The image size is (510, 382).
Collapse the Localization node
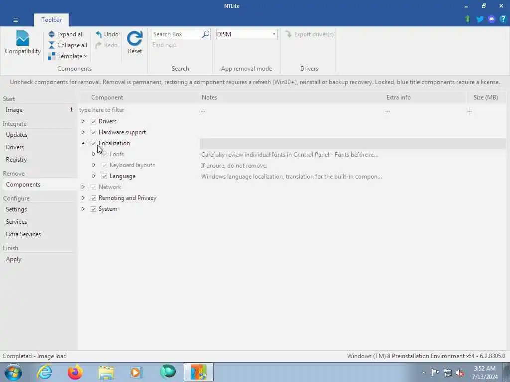point(83,143)
